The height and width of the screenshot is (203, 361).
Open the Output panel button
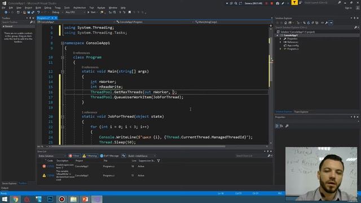pyautogui.click(x=5, y=188)
